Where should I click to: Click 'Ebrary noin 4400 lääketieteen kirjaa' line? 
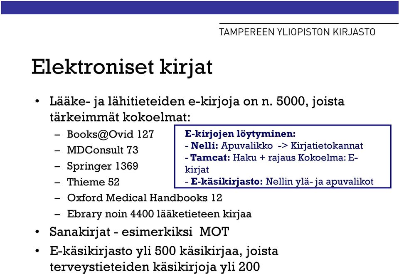pyautogui.click(x=159, y=214)
